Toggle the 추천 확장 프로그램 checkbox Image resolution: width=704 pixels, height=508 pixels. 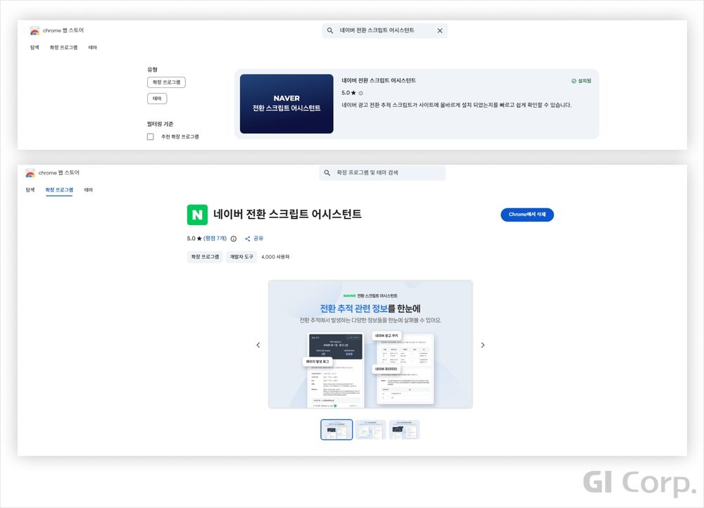151,136
